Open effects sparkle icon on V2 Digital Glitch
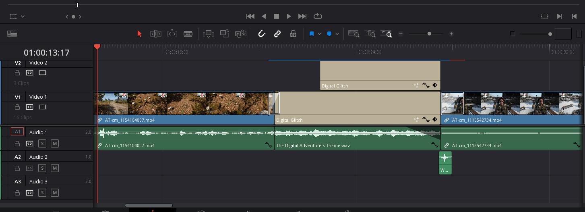Screen dimensions: 585x212 416,85
